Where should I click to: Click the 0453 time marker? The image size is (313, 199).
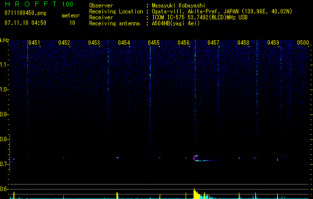[94, 43]
